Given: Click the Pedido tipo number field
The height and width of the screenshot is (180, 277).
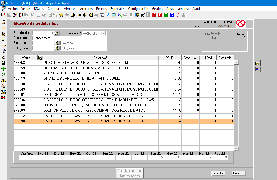Looking at the screenshot, I should [x=43, y=33].
